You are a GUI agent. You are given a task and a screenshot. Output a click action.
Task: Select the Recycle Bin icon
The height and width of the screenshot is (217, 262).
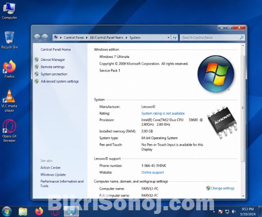9,40
